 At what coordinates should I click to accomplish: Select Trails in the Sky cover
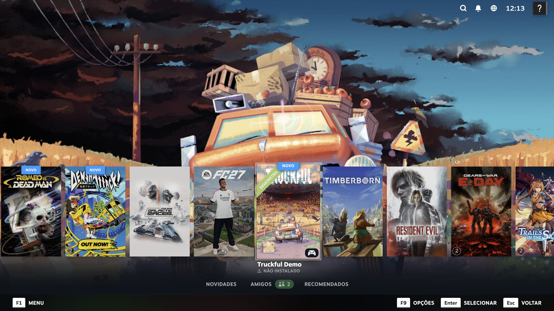pos(535,211)
